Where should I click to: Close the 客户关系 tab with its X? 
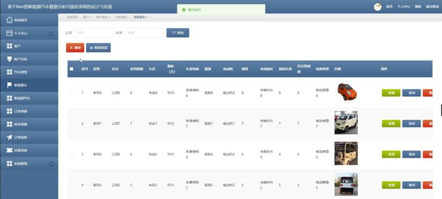(x=109, y=17)
